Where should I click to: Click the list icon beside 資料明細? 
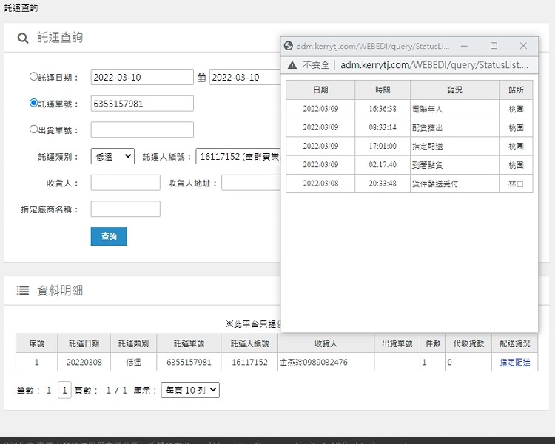point(23,290)
